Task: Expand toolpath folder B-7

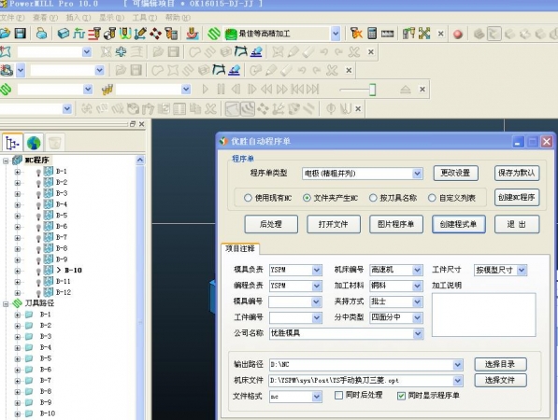Action: [17, 381]
